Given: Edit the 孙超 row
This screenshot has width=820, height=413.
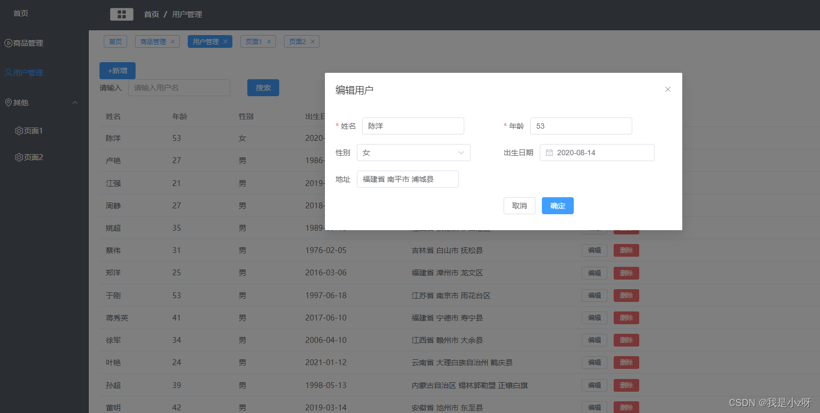Looking at the screenshot, I should click(595, 385).
